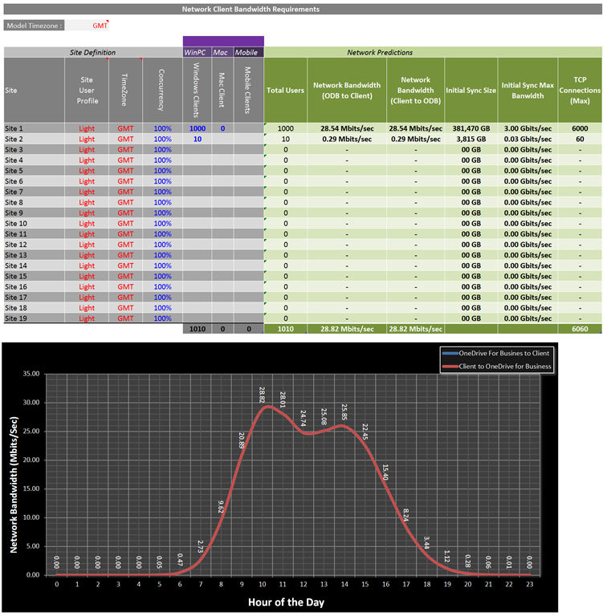The height and width of the screenshot is (616, 611).
Task: Click the 28.82 peak data label on chart
Action: [262, 395]
